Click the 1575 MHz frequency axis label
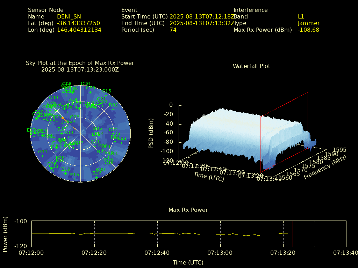The image size is (358, 268). pos(308,166)
